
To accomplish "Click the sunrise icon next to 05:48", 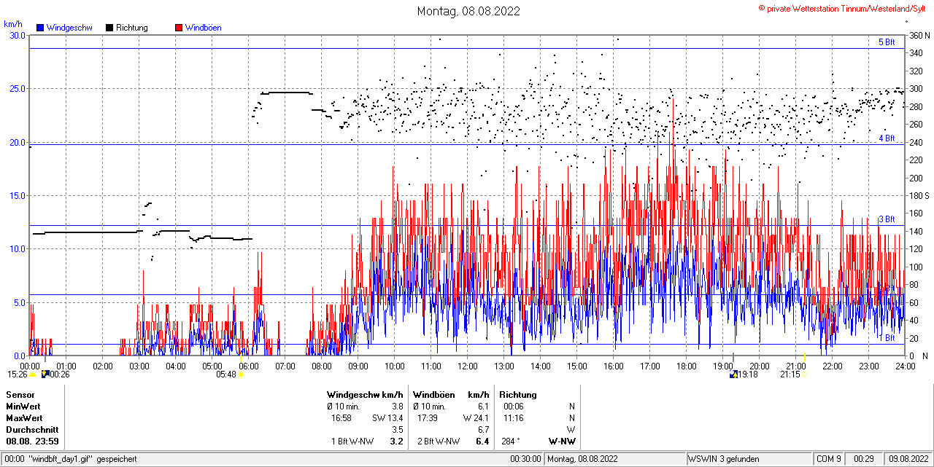I will [241, 374].
